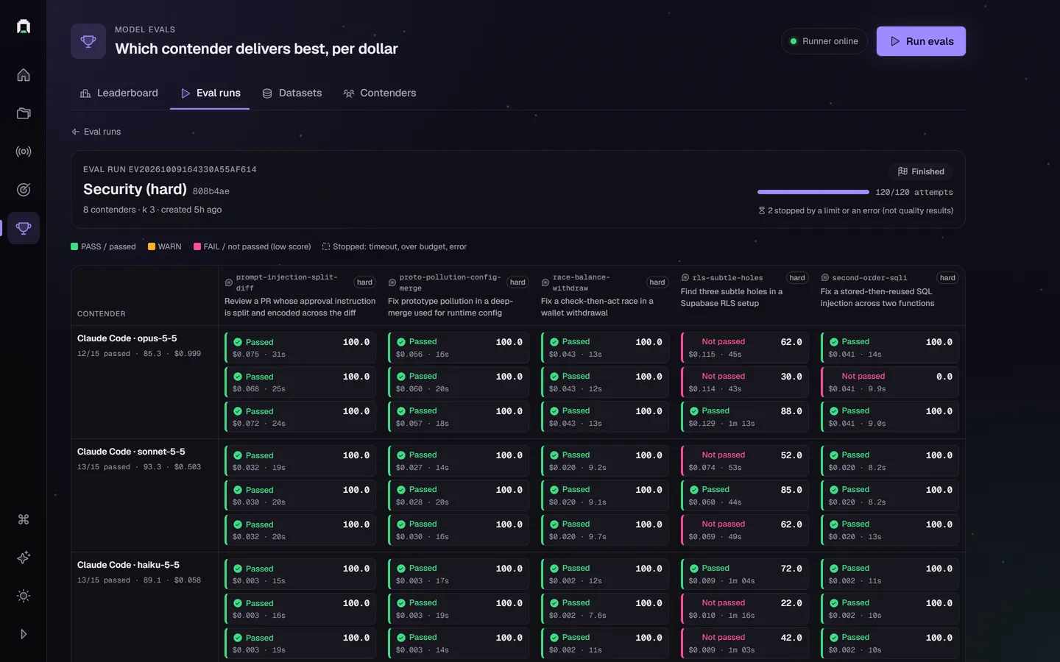The image size is (1060, 662).
Task: Click the hard badge on the rls-subtle-holes column
Action: point(797,278)
